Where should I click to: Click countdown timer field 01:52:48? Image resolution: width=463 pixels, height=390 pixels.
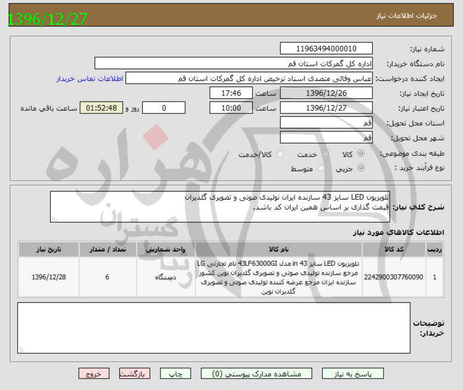pyautogui.click(x=101, y=108)
